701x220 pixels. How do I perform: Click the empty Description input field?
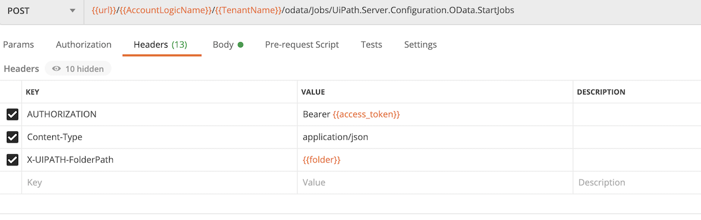tap(637, 182)
